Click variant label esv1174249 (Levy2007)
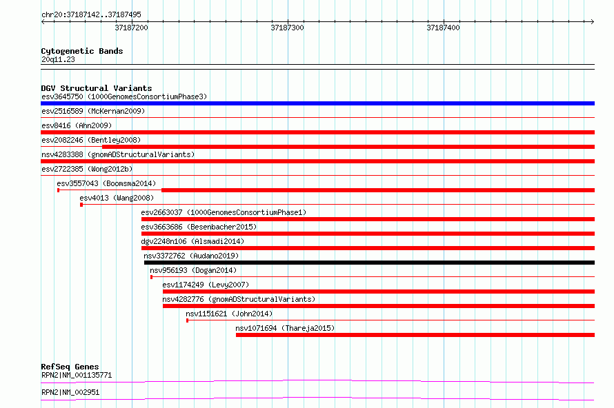 tap(206, 285)
